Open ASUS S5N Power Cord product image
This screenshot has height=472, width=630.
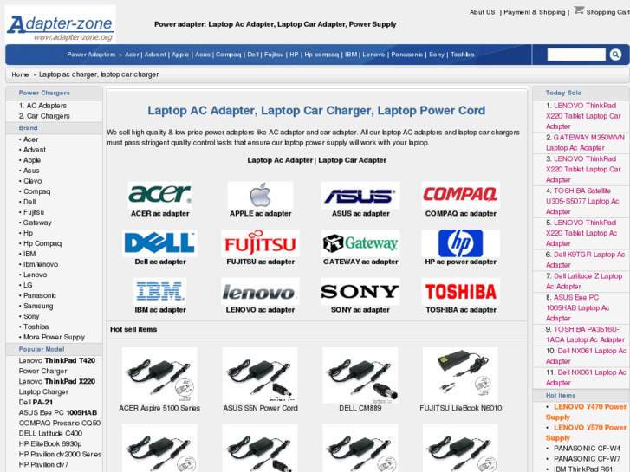point(260,375)
